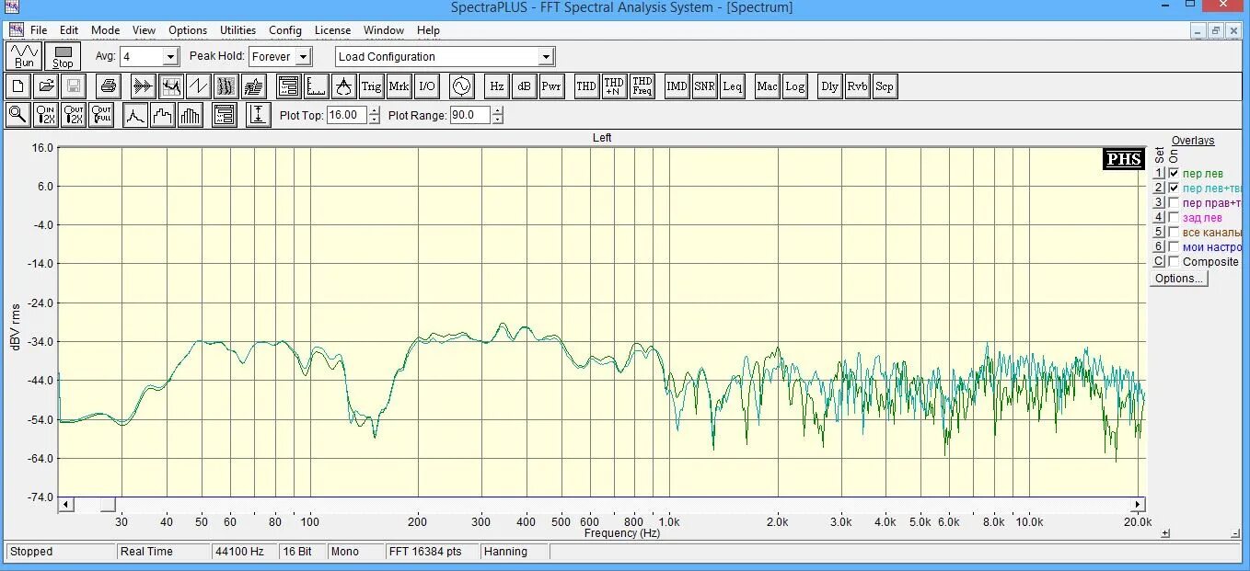Click the overlay Set 1 button
Viewport: 1250px width, 571px height.
[x=1160, y=173]
